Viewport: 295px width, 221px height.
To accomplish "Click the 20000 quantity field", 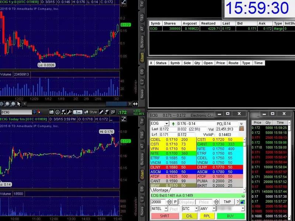I will [158, 202].
